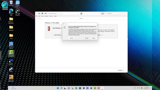Open the View menu
This screenshot has width=160, height=90.
tap(42, 16)
